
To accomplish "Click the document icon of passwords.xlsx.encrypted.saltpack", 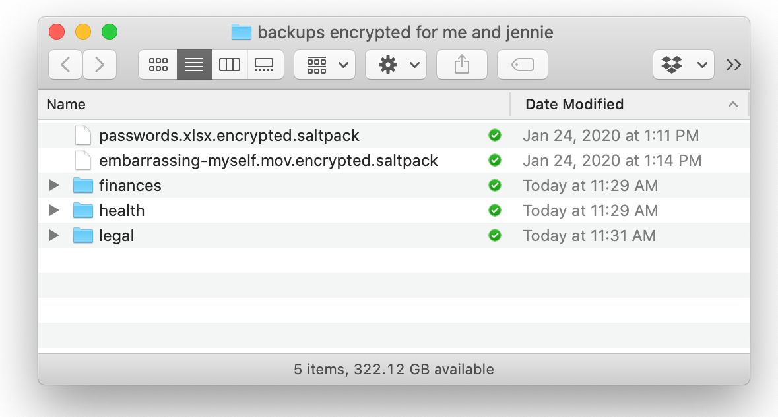I will (x=82, y=135).
